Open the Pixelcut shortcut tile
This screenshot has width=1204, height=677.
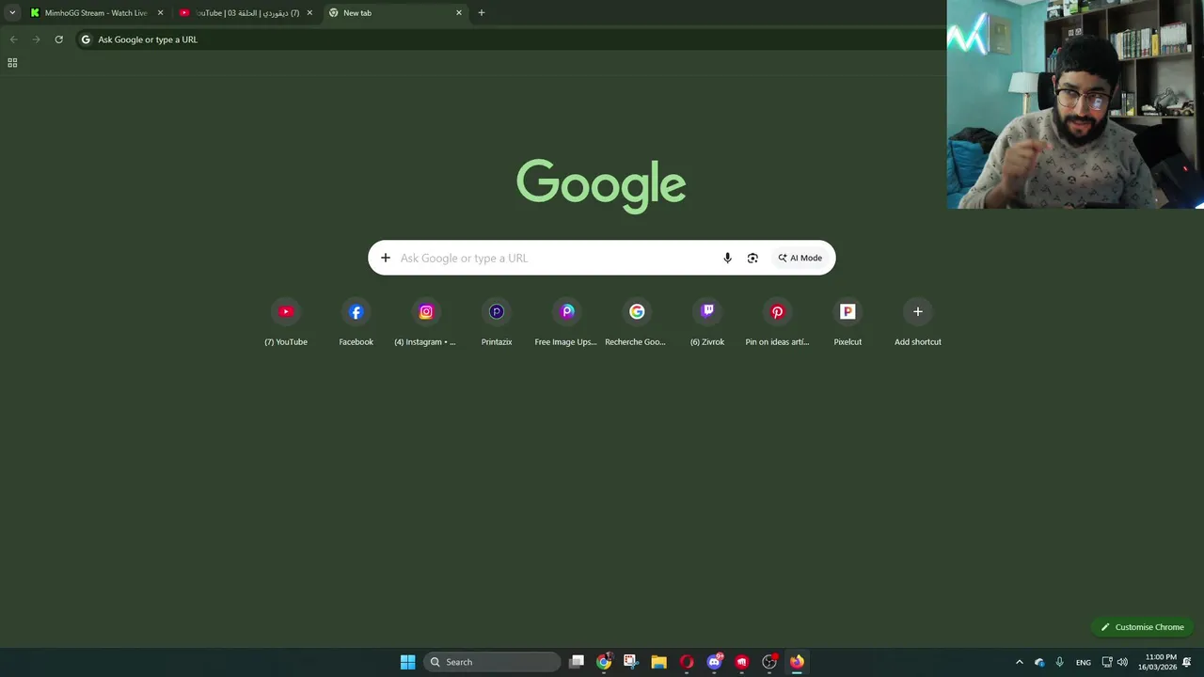click(848, 323)
